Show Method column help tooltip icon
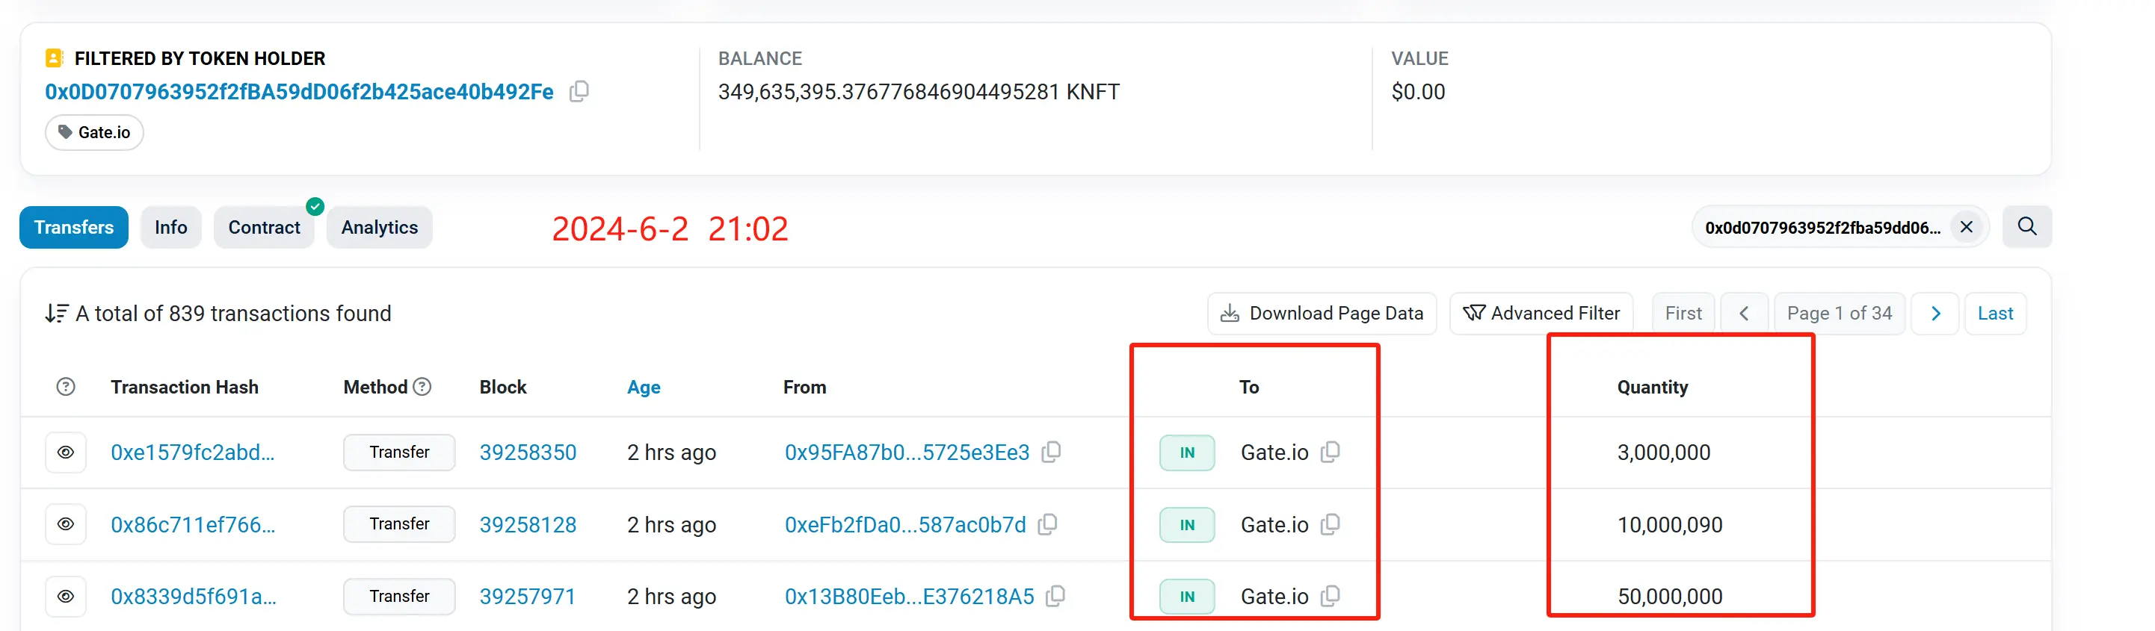Image resolution: width=2155 pixels, height=631 pixels. (x=422, y=387)
